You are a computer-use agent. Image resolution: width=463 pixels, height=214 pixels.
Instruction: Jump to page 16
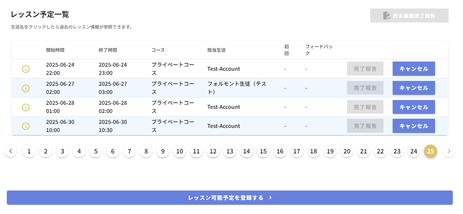tap(280, 151)
